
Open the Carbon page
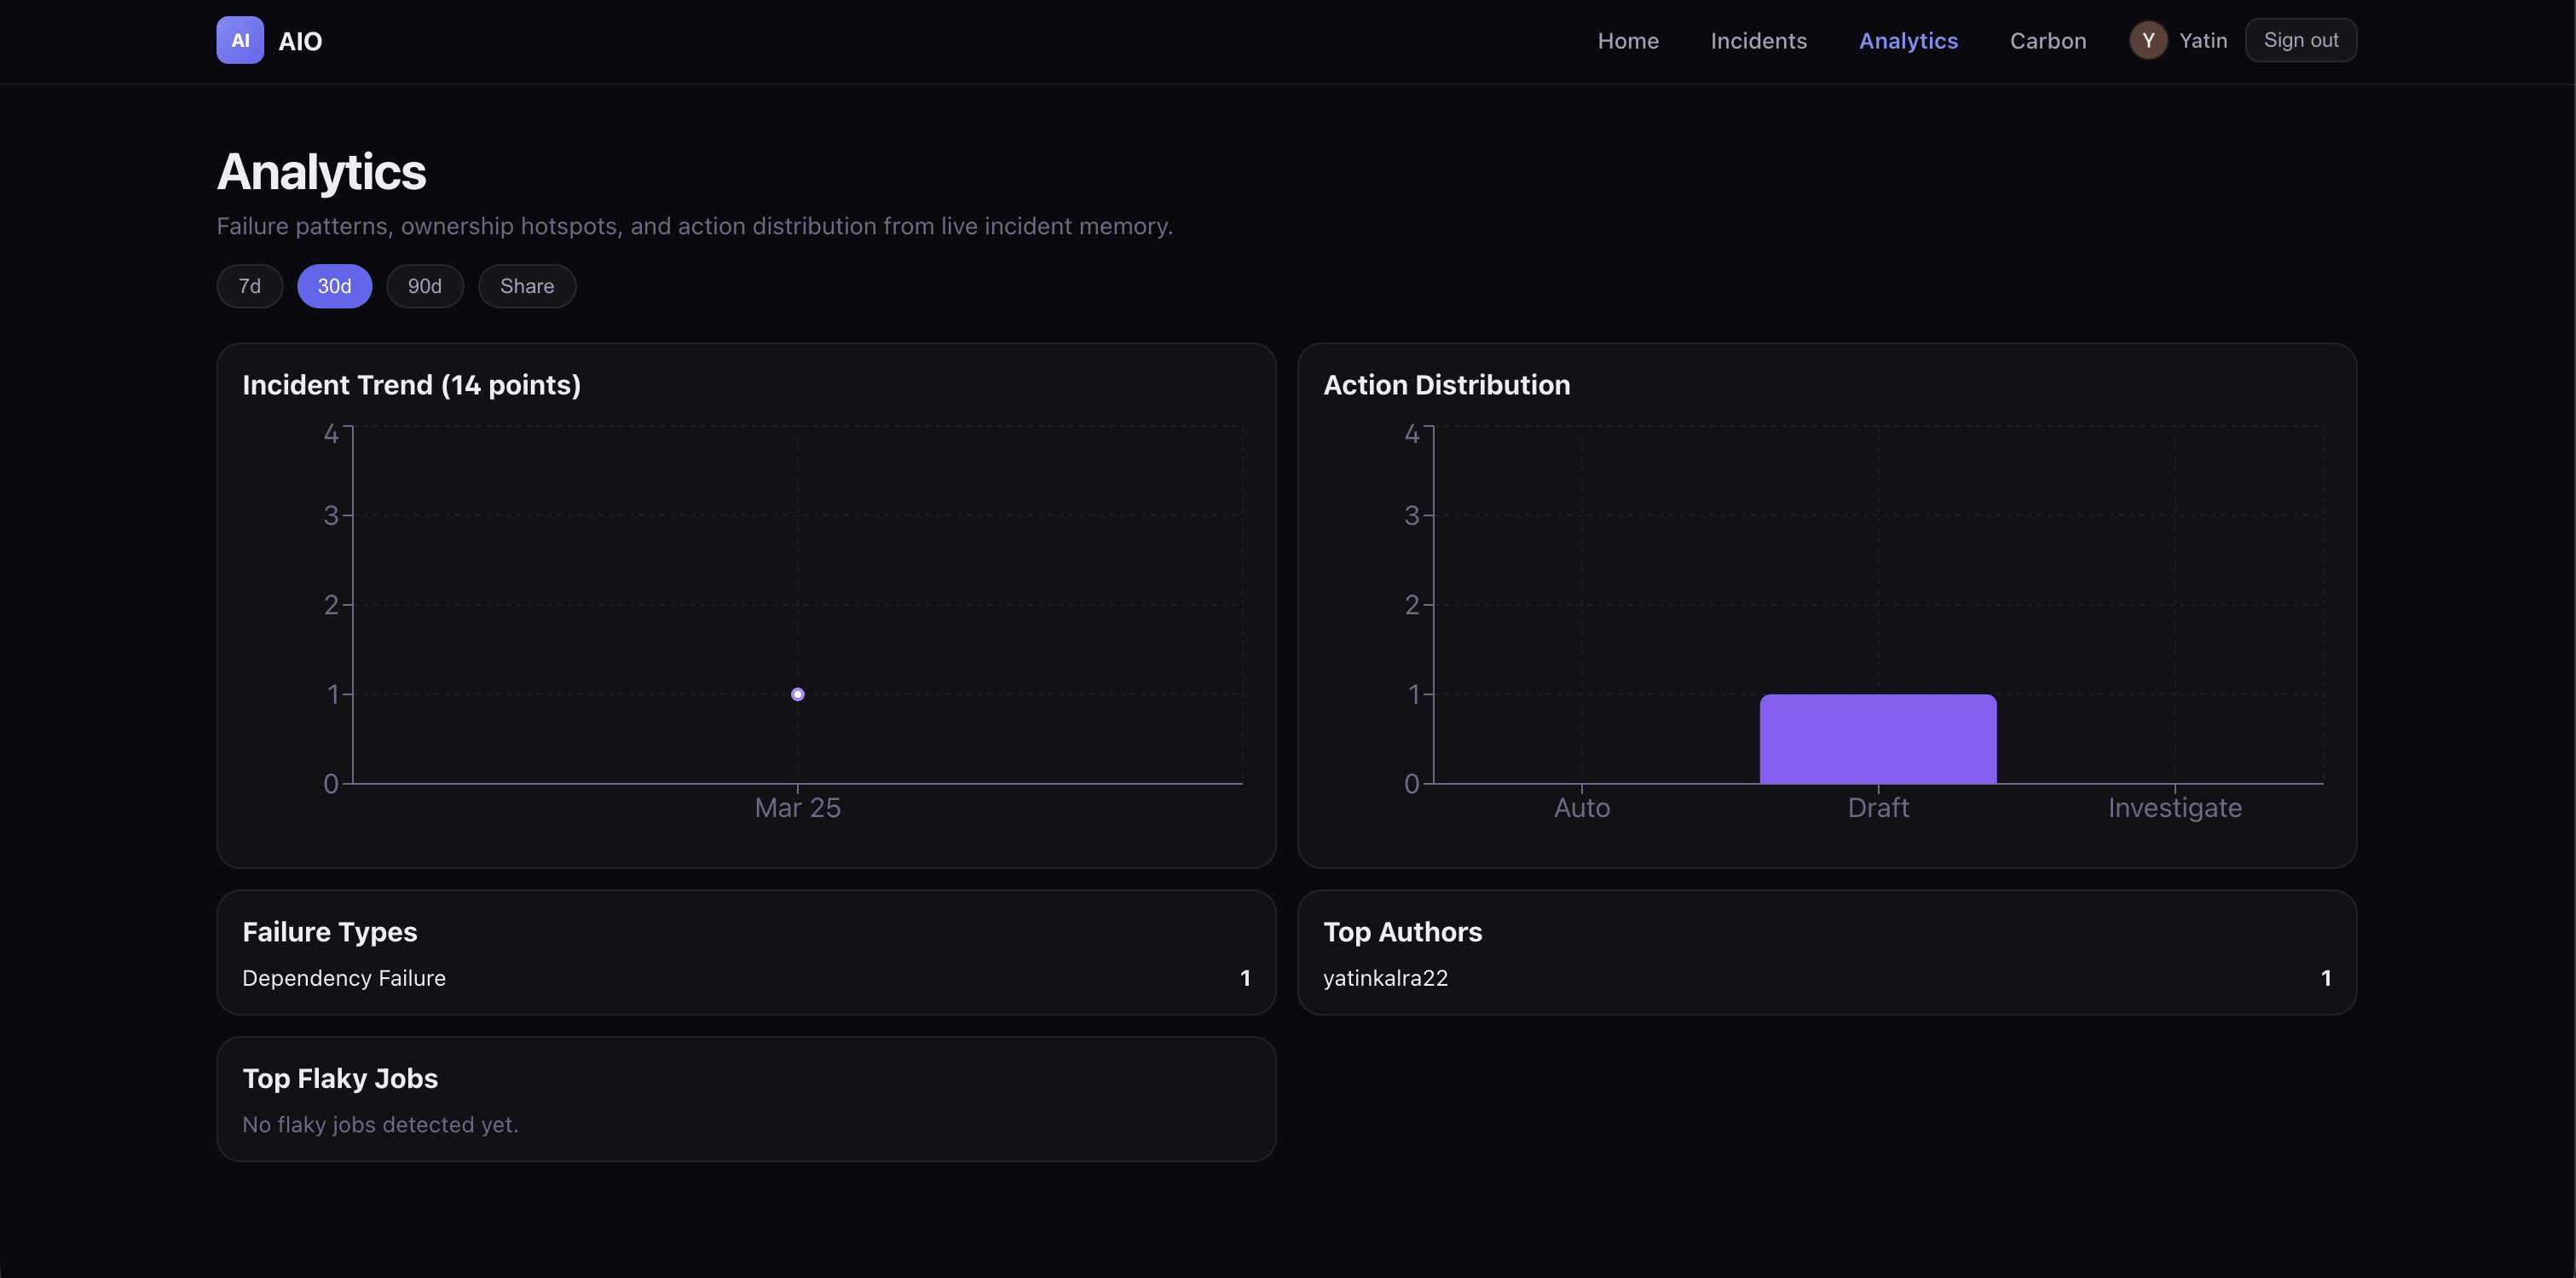point(2047,41)
